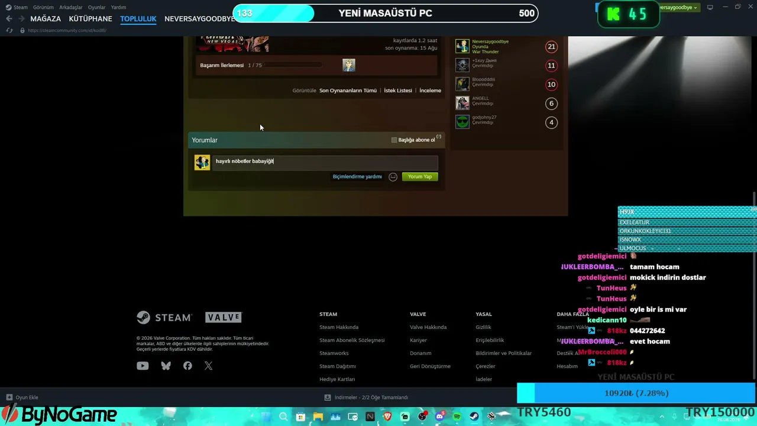
Task: Open the Steamworks footer link
Action: coord(334,353)
